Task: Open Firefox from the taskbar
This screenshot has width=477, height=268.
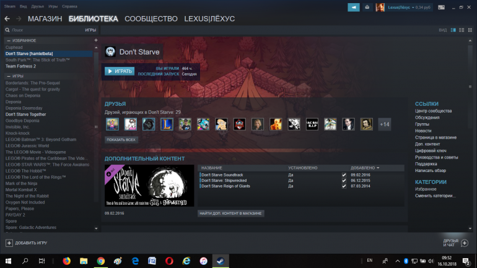Action: tap(67, 261)
